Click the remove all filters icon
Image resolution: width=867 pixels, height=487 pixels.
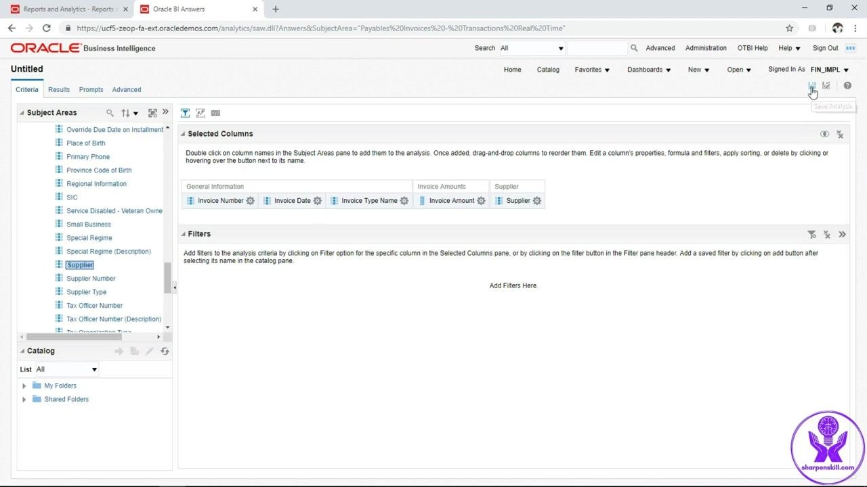click(827, 235)
